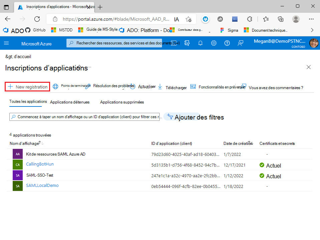Viewport: 320px width, 240px height.
Task: Click app ID starting with 0eb54444
Action: point(186,186)
